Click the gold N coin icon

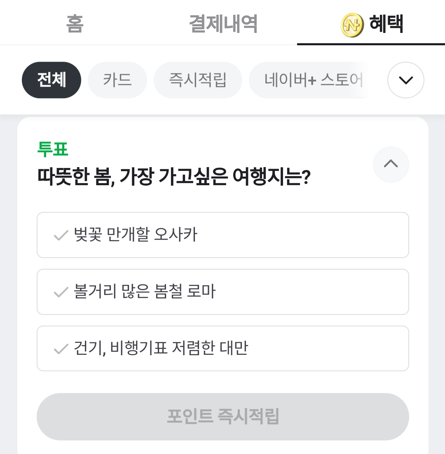[352, 25]
